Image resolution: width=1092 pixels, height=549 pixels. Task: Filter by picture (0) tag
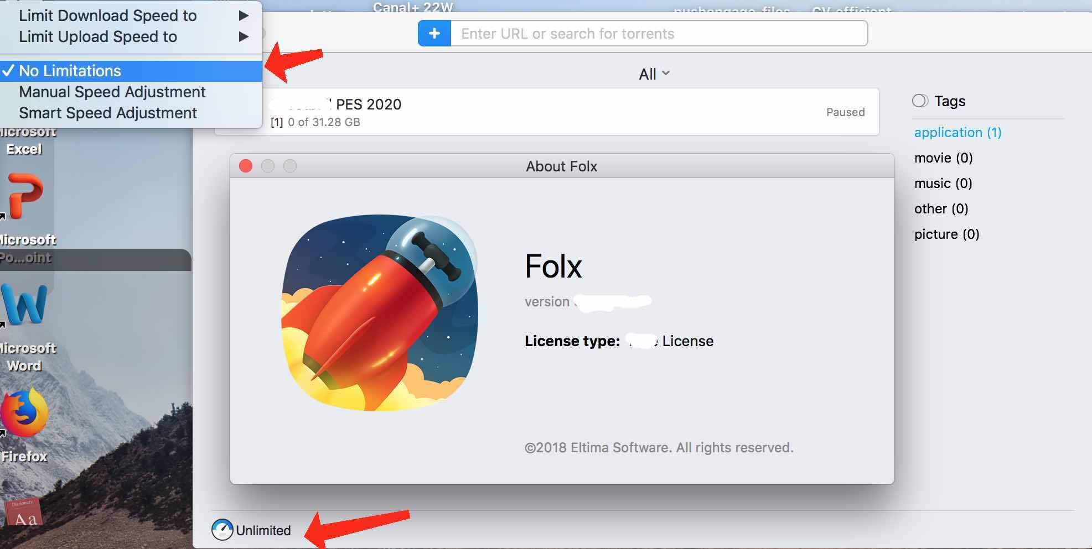pos(946,234)
